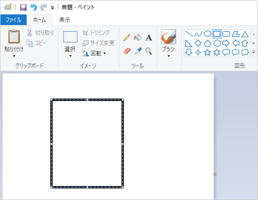This screenshot has height=200, width=258.
Task: Select the Right triangle shape
Action: coord(189,43)
